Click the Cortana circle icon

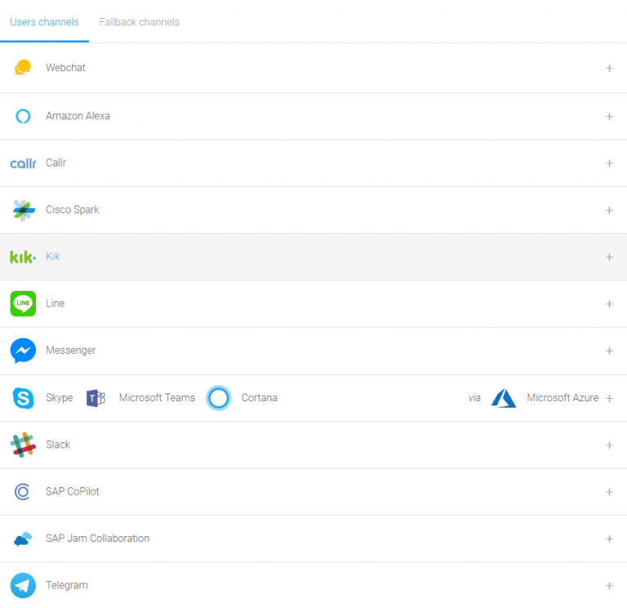coord(219,398)
